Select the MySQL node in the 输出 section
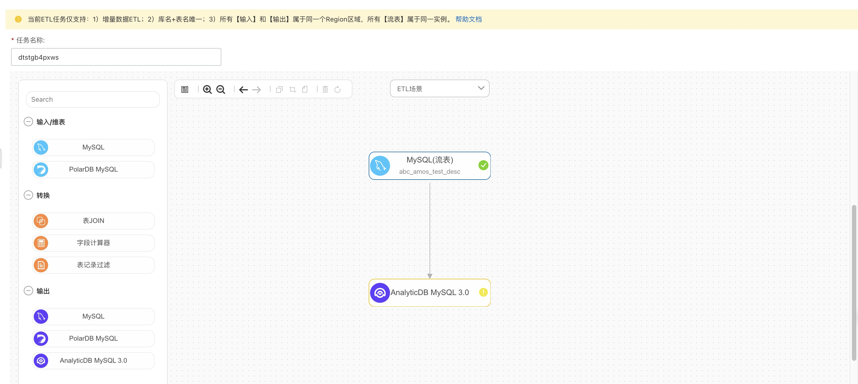 click(x=93, y=316)
